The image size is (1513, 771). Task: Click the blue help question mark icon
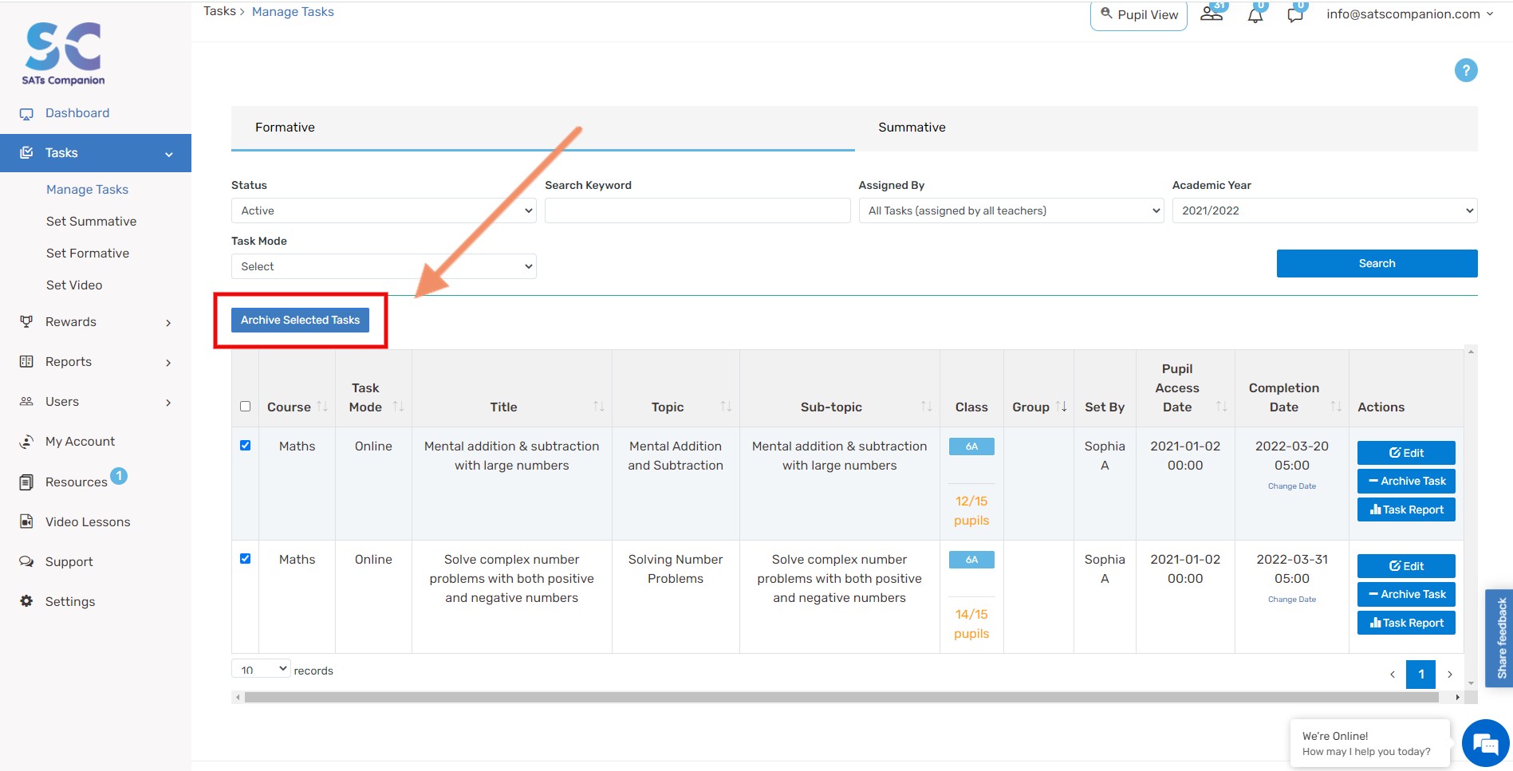(1465, 70)
